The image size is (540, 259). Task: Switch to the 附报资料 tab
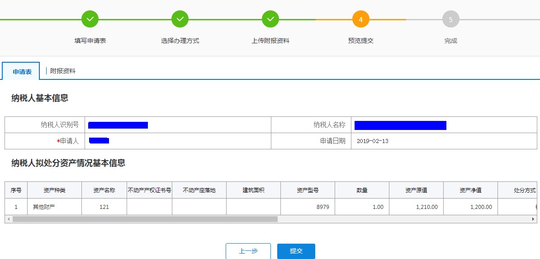click(63, 71)
